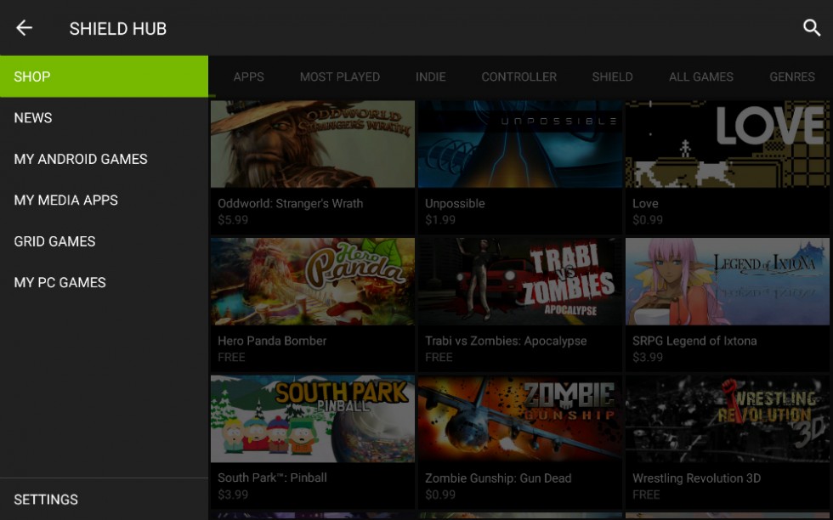Switch to the All Games tab
This screenshot has height=520, width=833.
coord(700,76)
